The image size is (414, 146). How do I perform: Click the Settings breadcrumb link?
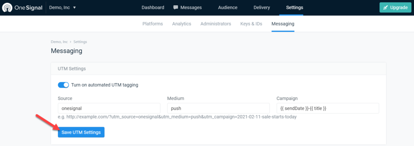80,42
